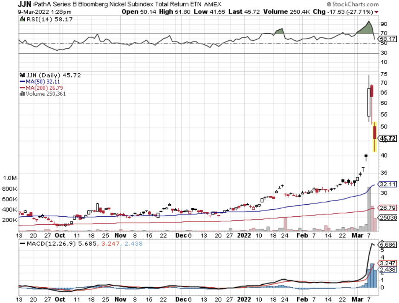Click the RSI(14) 58.17 legend label
The image size is (399, 303).
[x=49, y=19]
